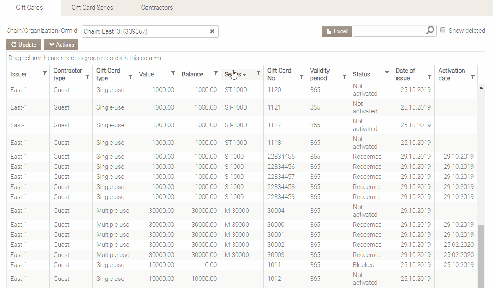Screen dimensions: 493x288
Task: Expand the Actions dropdown
Action: [x=61, y=45]
